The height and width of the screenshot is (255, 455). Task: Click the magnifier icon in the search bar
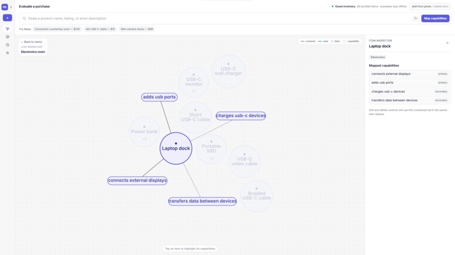24,18
